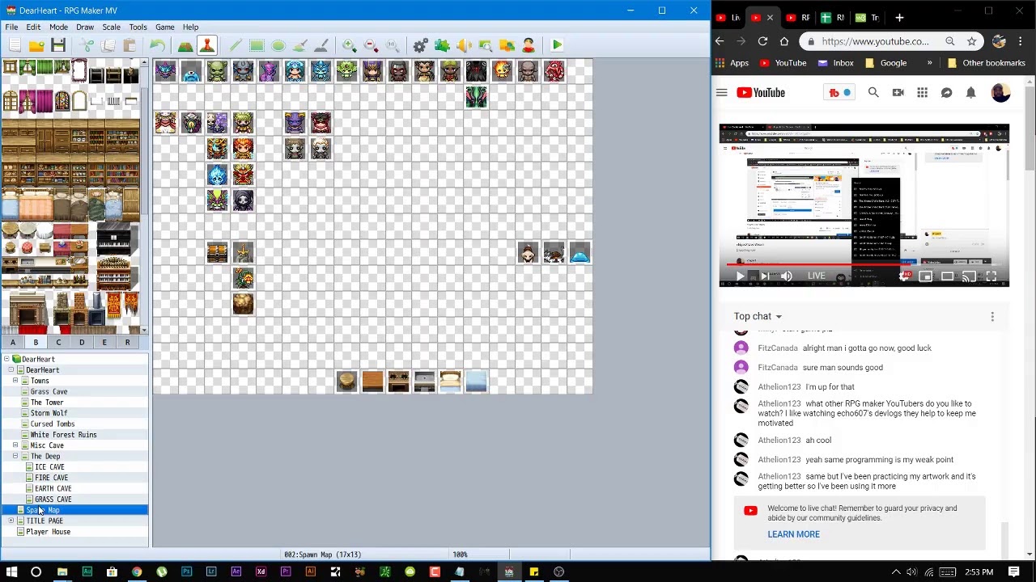
Task: Play the YouTube live video
Action: pos(740,276)
